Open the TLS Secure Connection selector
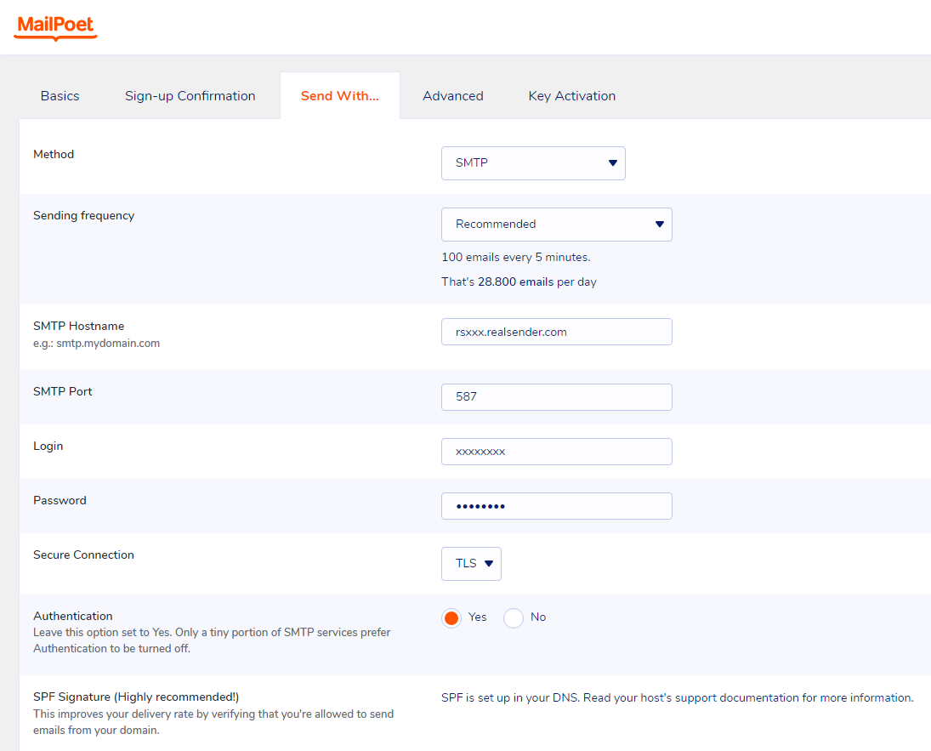 coord(471,563)
